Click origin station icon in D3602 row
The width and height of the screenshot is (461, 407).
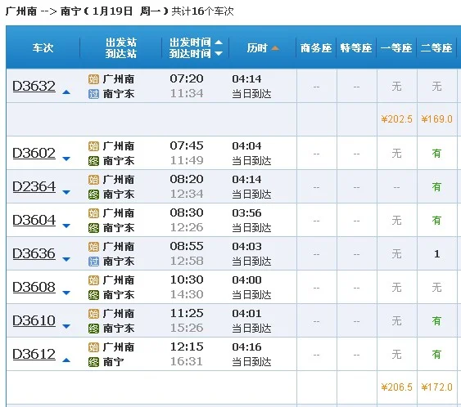point(94,146)
